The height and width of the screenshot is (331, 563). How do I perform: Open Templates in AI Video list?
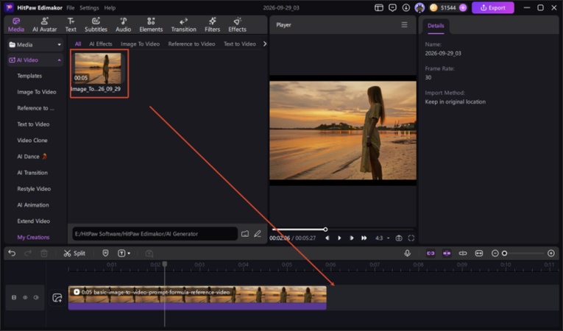tap(29, 76)
